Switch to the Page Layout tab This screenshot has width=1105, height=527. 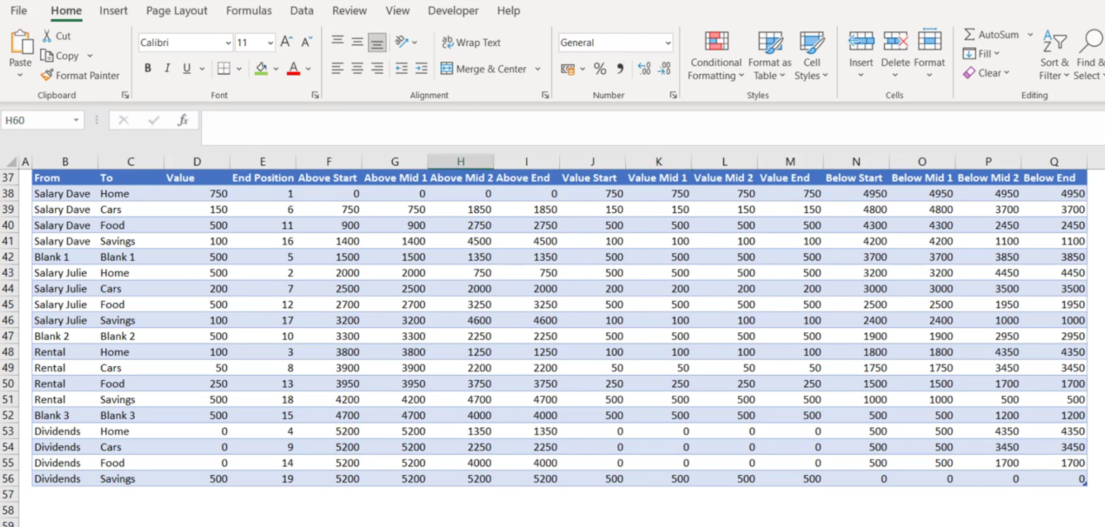point(176,10)
